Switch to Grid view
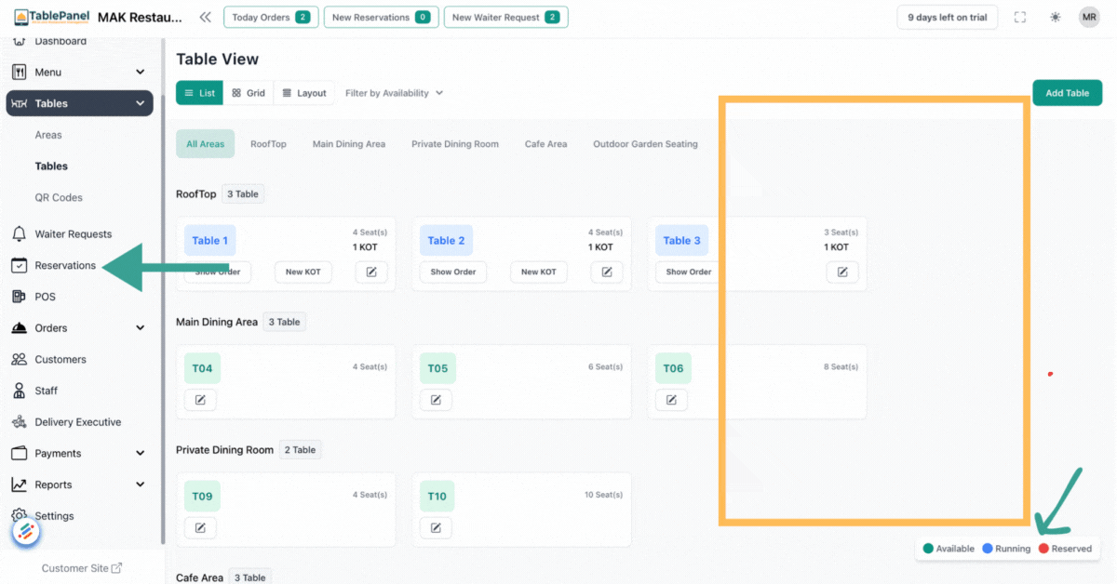1117x584 pixels. click(249, 93)
